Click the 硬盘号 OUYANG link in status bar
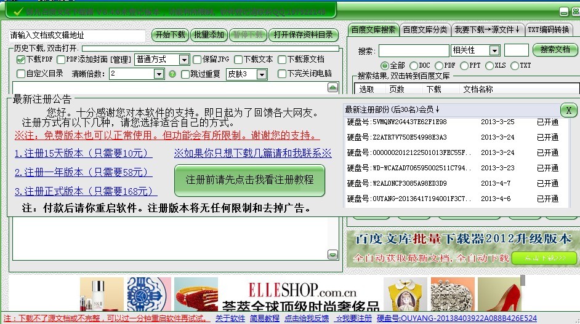Image resolution: width=580 pixels, height=324 pixels. 457,318
